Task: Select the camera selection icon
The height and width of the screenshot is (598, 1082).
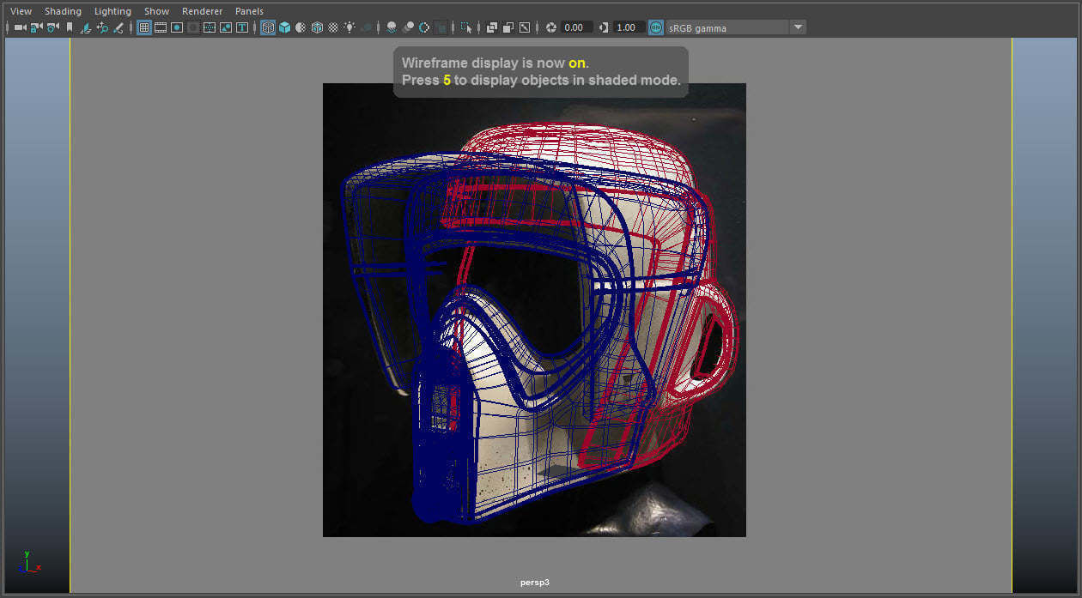Action: coord(19,27)
